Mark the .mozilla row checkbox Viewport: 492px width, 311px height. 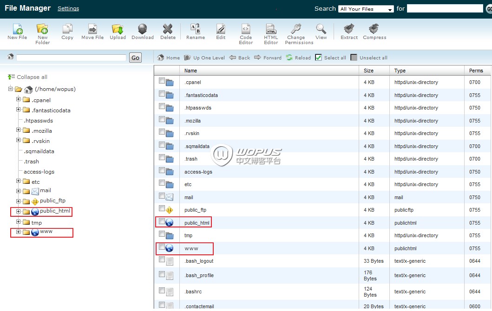(x=162, y=119)
